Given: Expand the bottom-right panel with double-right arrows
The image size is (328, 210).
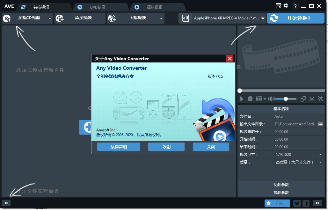Looking at the screenshot, I should (317, 203).
